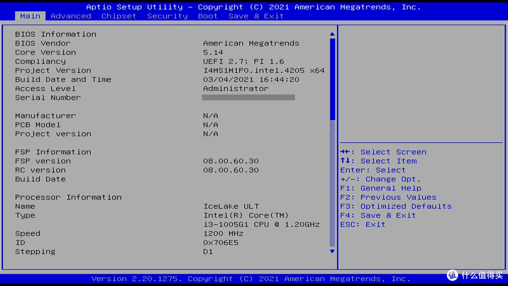Viewport: 508px width, 286px height.
Task: Click the scroll down arrow
Action: [332, 251]
